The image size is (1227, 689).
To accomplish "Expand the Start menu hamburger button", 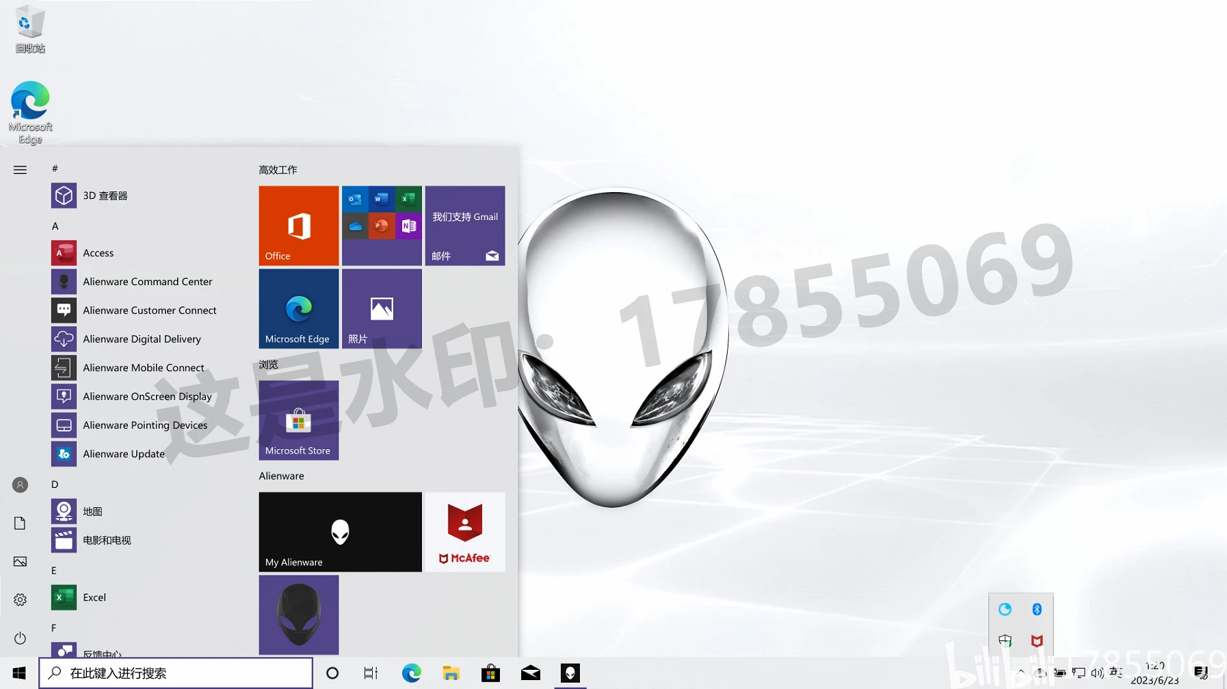I will pos(20,170).
